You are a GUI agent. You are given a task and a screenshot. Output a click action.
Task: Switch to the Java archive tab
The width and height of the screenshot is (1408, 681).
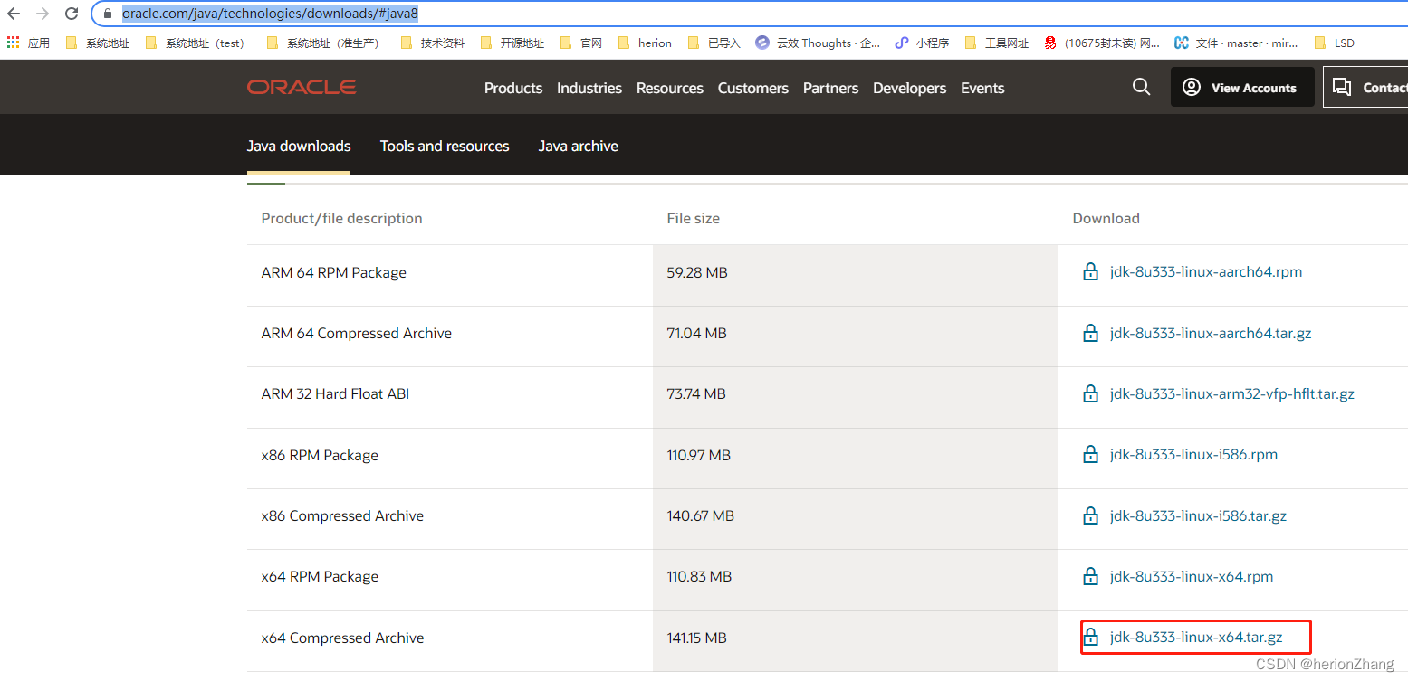579,146
